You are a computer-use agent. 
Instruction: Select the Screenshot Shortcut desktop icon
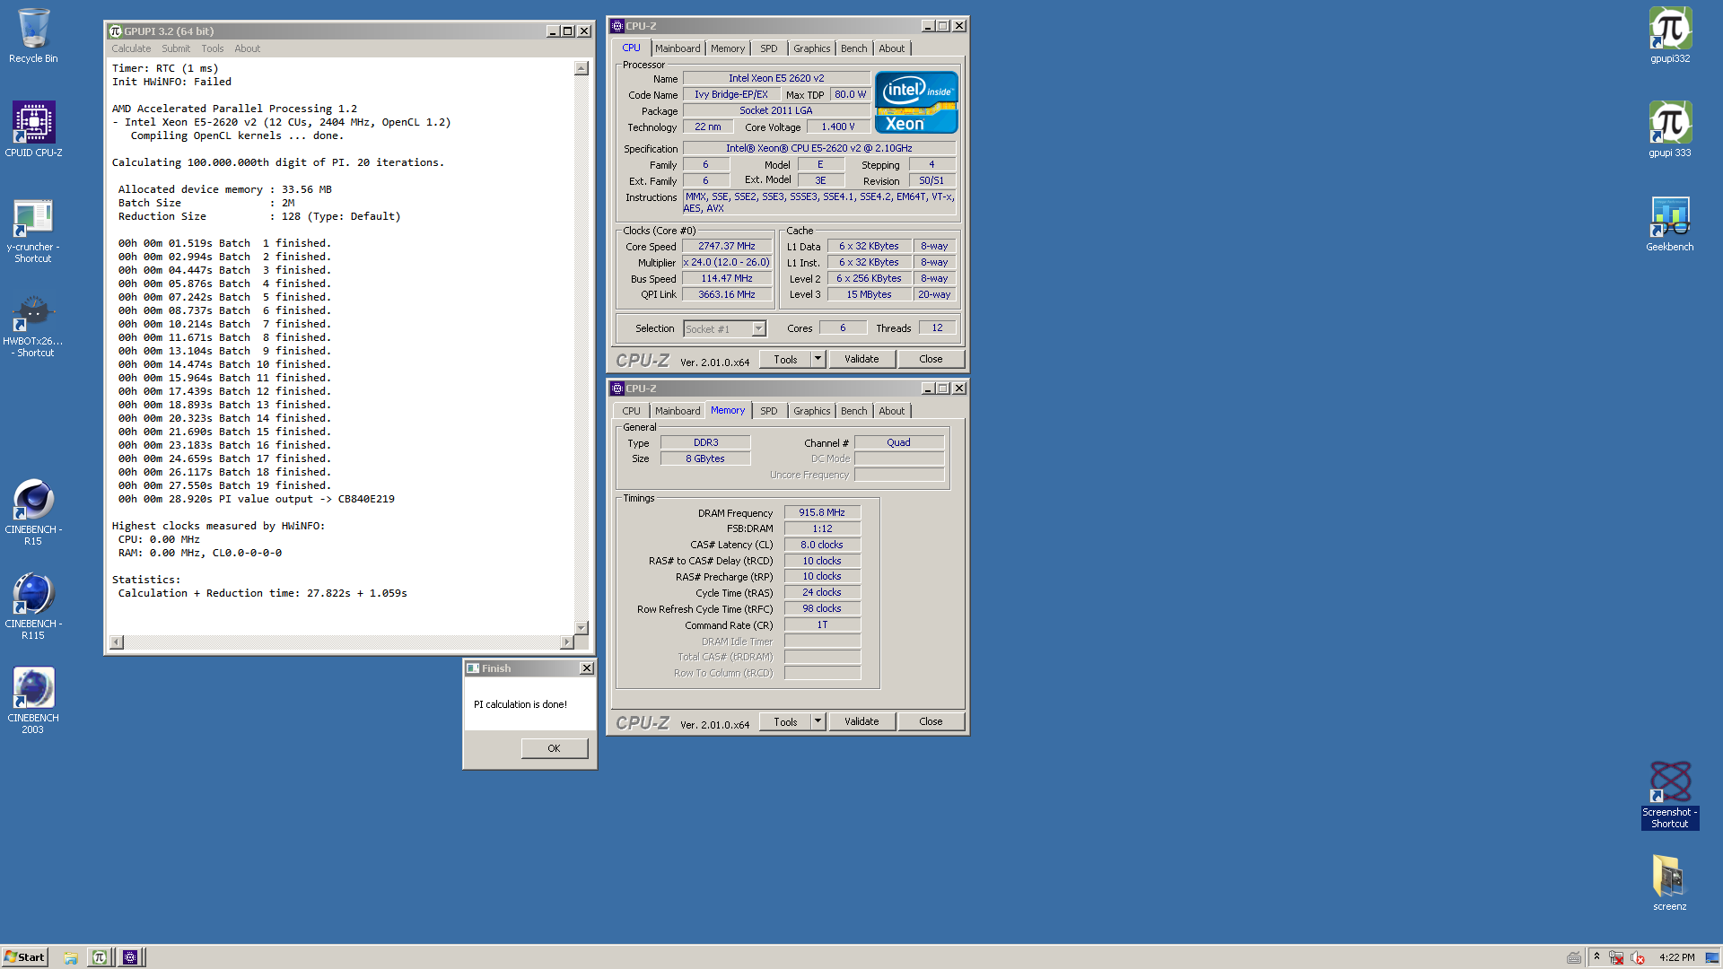[x=1669, y=794]
